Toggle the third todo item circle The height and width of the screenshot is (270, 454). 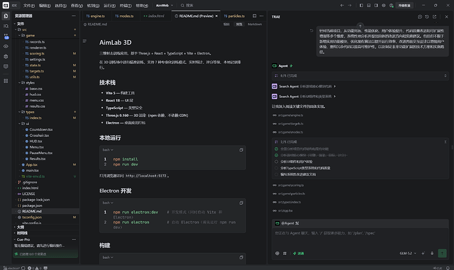[276, 162]
